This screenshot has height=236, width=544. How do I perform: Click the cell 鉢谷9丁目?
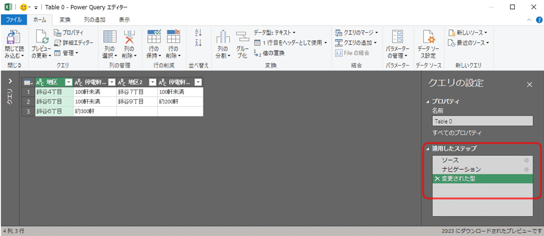point(137,101)
